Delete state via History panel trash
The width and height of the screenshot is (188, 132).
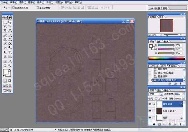click(180, 84)
